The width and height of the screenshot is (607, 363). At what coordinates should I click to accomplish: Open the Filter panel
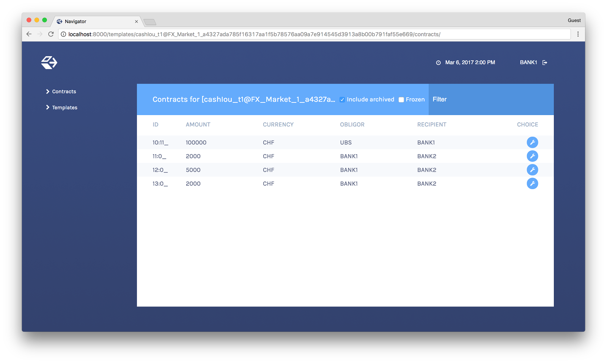pos(440,99)
